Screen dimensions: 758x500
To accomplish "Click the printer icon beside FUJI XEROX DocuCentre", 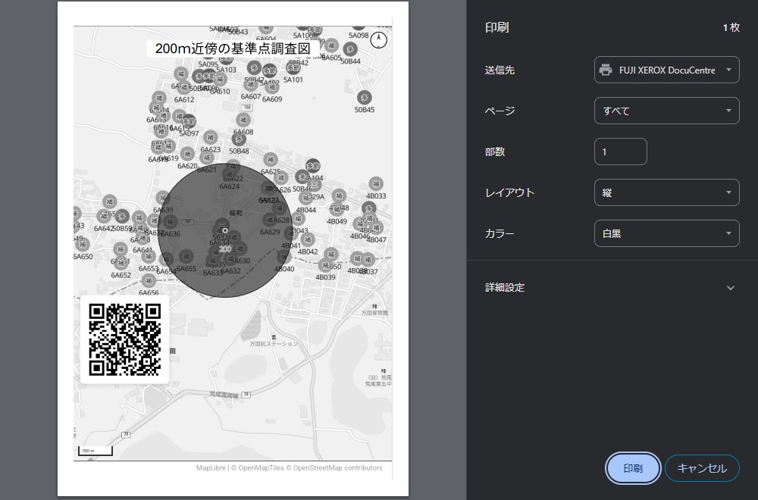I will click(x=606, y=70).
